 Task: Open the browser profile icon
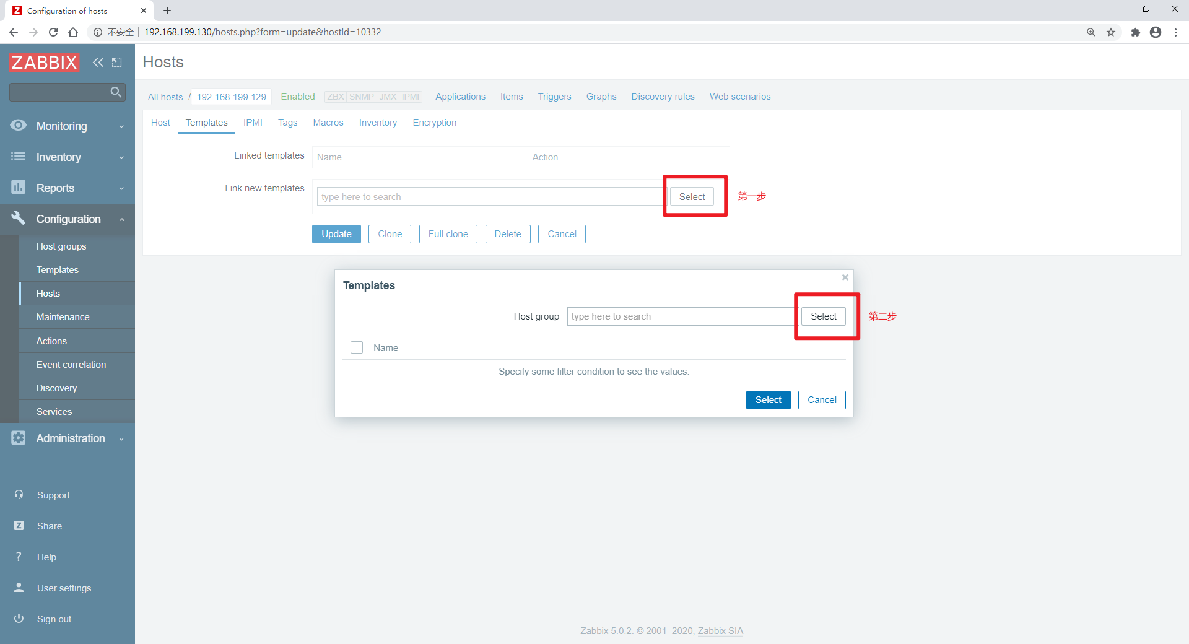(x=1156, y=32)
